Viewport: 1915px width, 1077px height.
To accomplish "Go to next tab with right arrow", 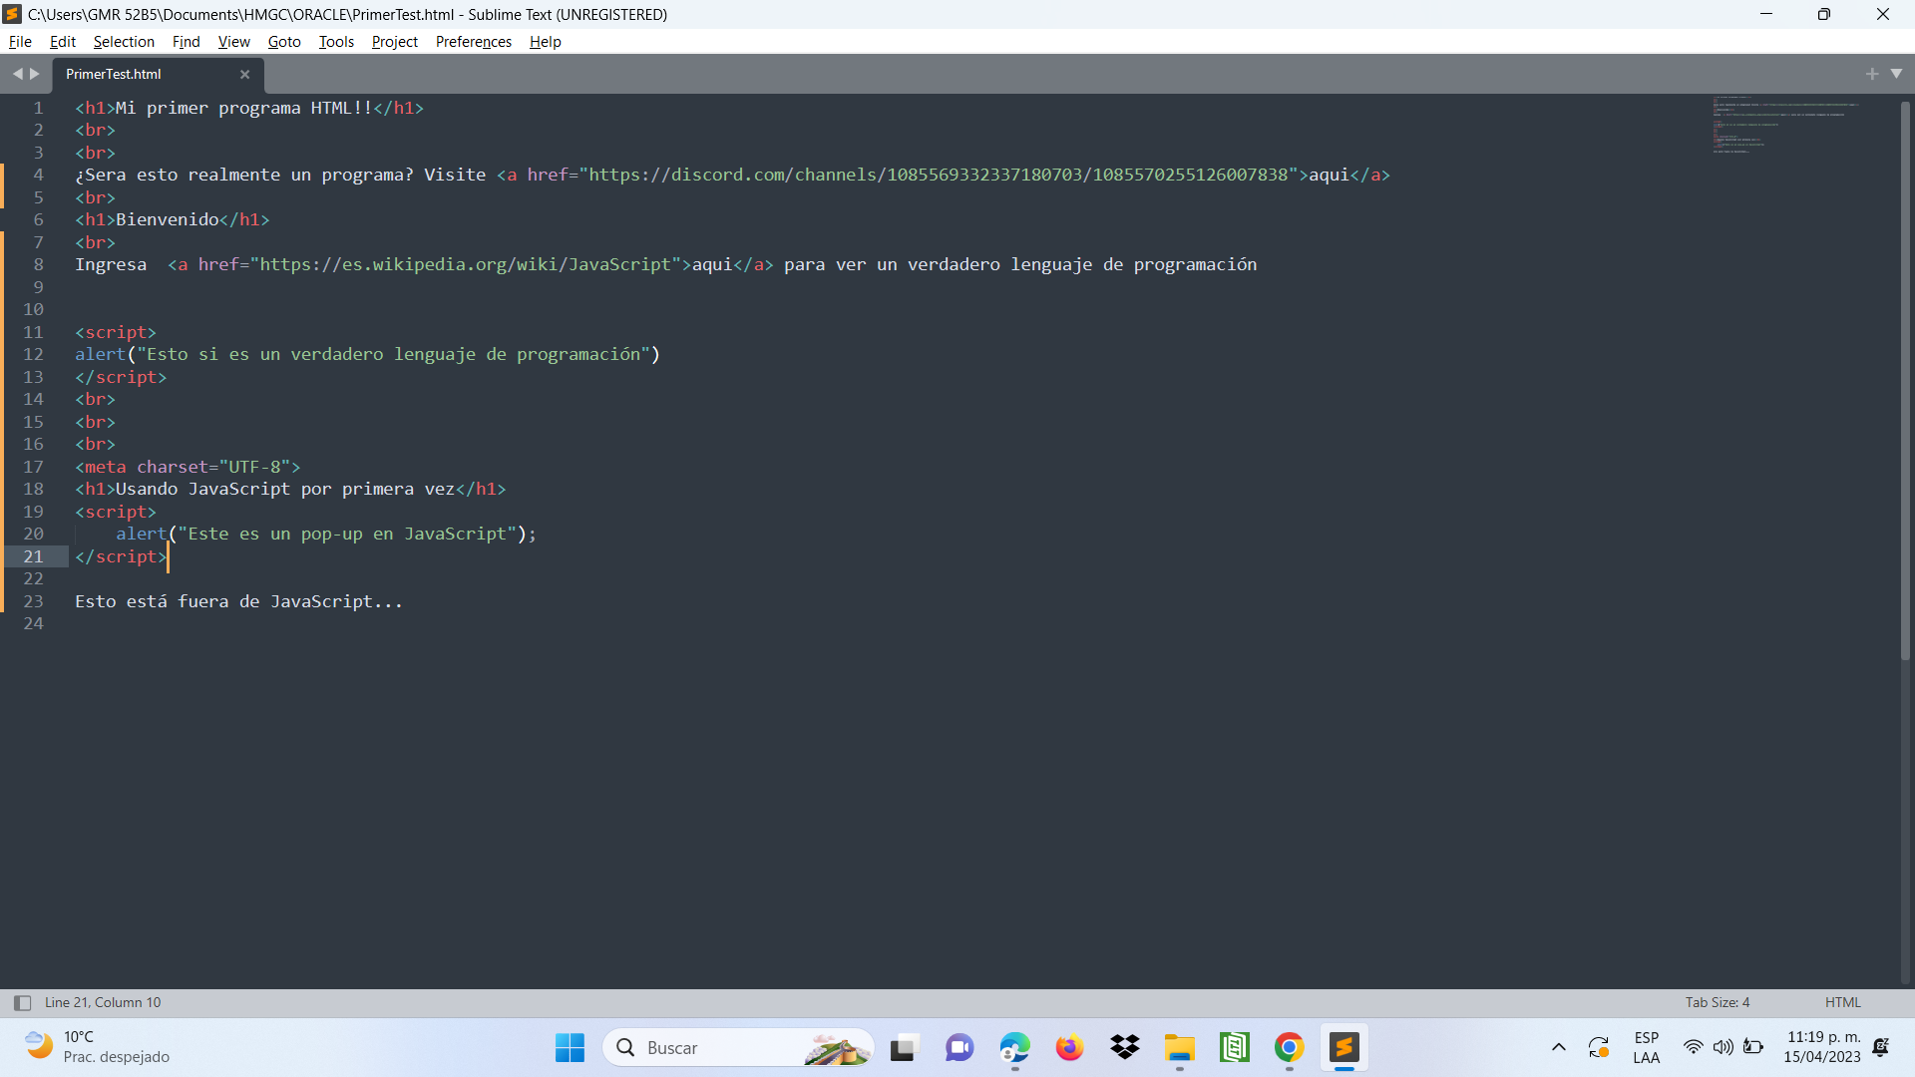I will pos(35,74).
